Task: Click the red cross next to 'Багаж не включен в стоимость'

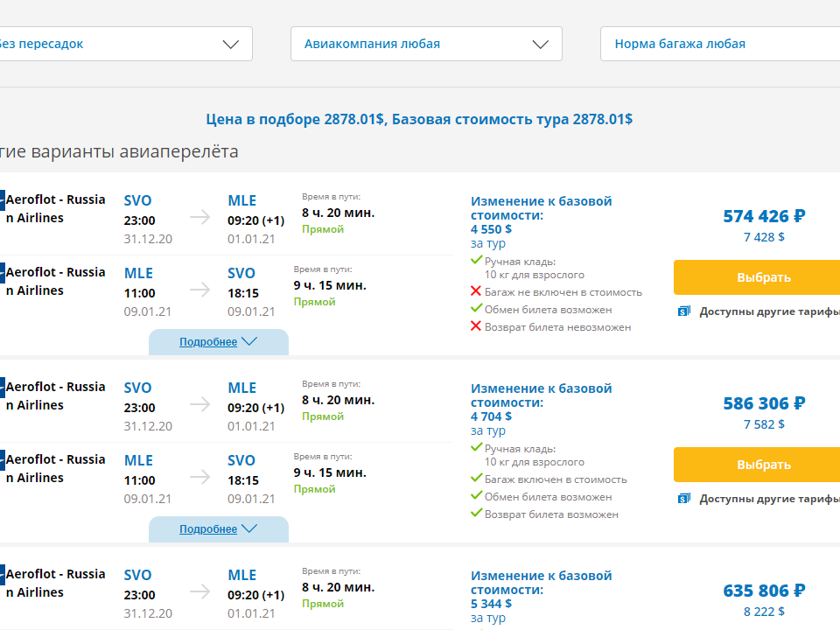Action: (476, 291)
